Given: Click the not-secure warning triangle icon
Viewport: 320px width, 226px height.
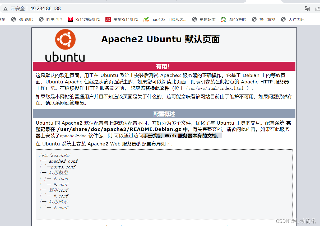Looking at the screenshot, I should click(6, 9).
